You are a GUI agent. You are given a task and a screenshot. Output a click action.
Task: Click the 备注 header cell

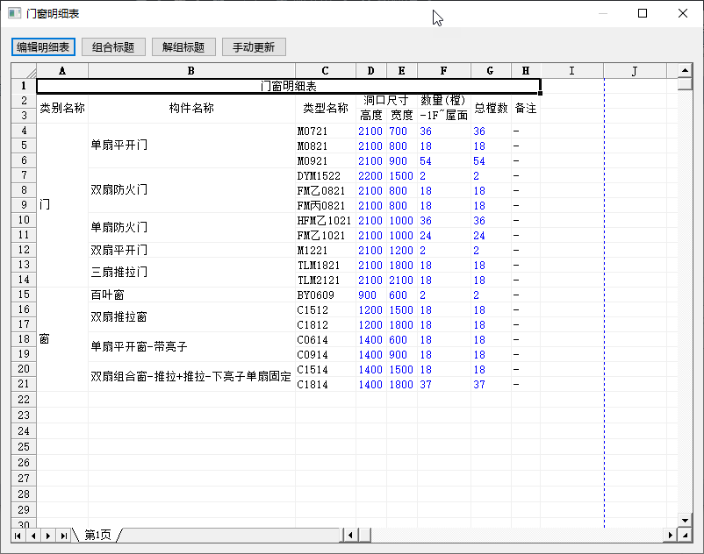[525, 108]
